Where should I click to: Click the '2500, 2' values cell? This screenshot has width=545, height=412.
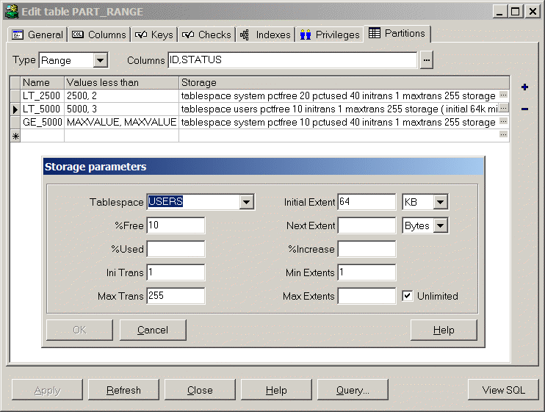(122, 96)
